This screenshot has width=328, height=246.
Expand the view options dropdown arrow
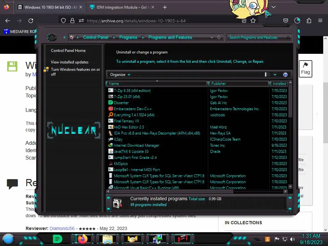[275, 75]
